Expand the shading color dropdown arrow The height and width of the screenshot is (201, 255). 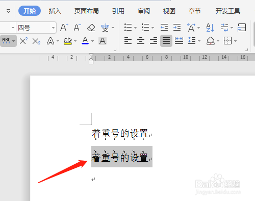[x=218, y=41]
